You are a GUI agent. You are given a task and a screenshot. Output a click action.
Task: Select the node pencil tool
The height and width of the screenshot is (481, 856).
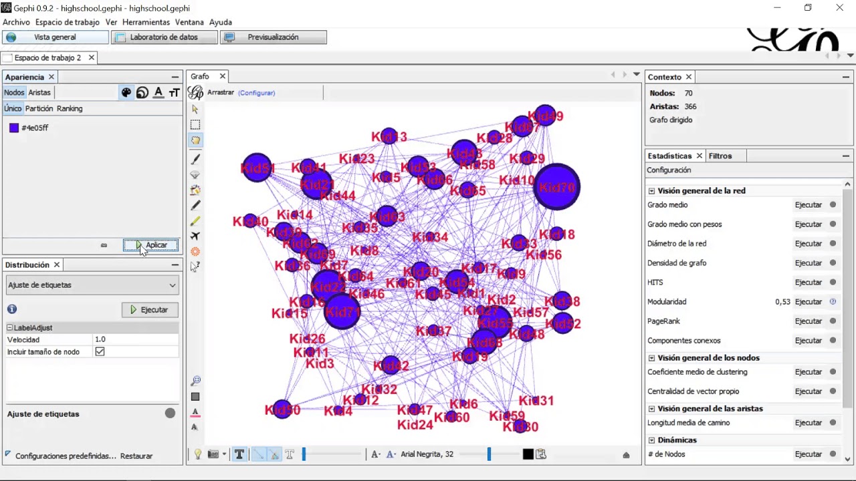pyautogui.click(x=195, y=205)
